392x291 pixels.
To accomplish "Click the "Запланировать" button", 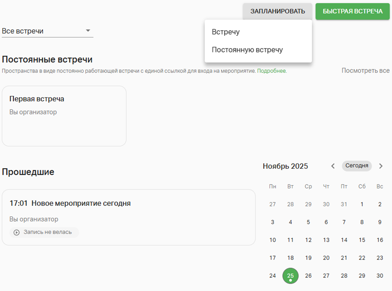I will click(277, 11).
